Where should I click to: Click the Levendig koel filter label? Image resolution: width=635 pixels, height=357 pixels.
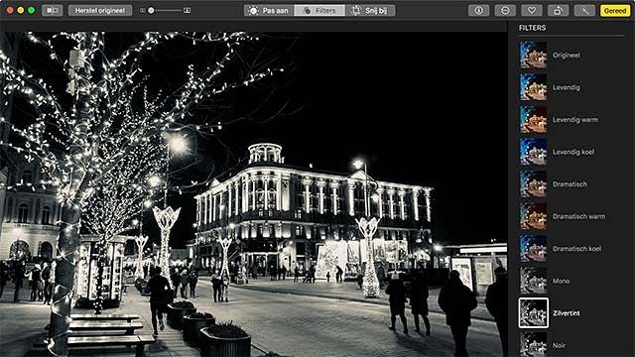coord(573,152)
